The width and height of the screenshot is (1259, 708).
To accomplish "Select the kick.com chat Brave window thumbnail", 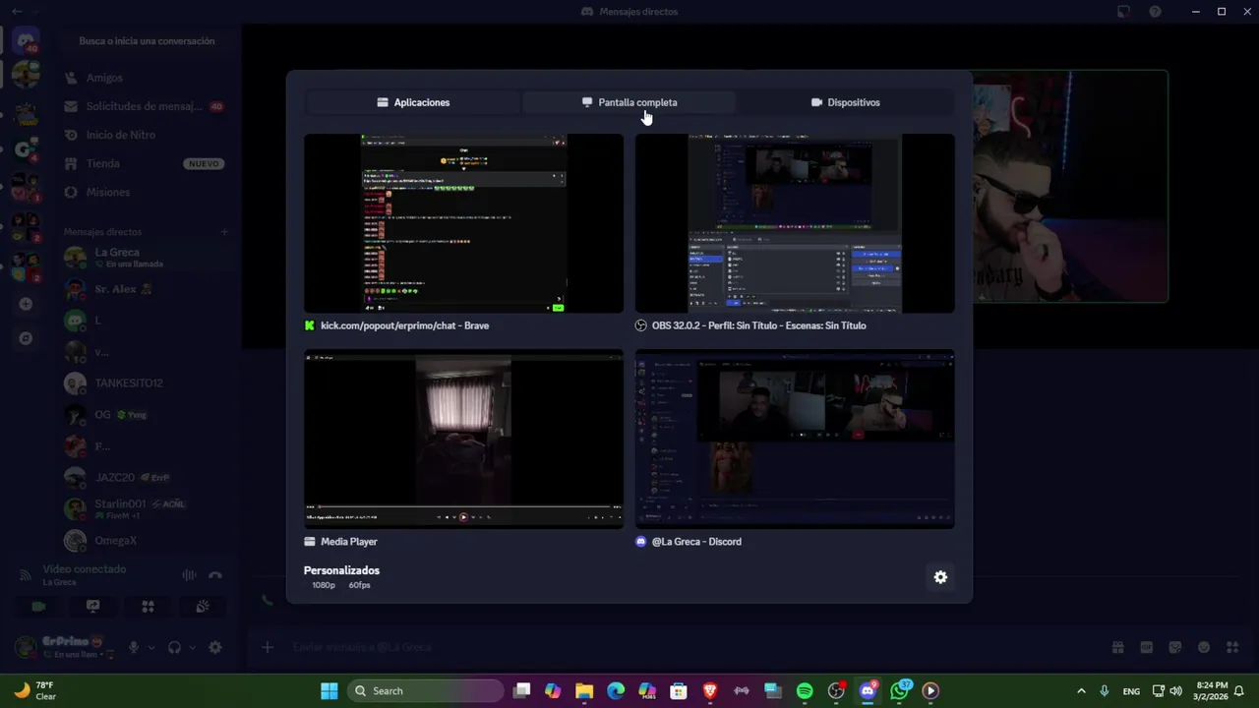I will [x=463, y=223].
